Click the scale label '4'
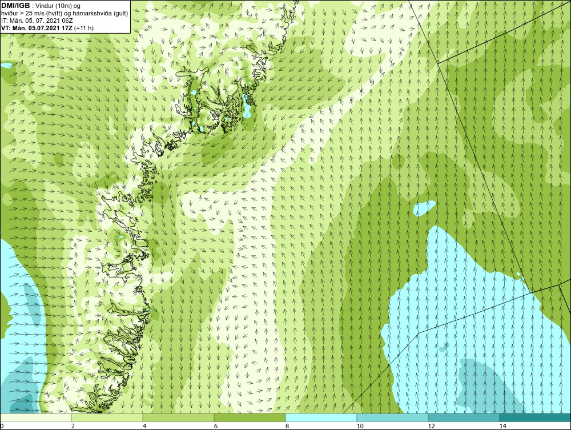 tap(144, 427)
